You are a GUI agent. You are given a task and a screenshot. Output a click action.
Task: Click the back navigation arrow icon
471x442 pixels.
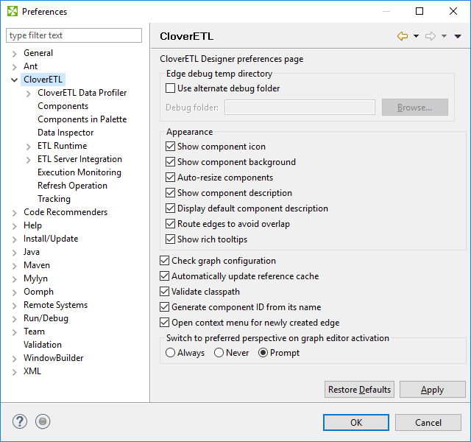pyautogui.click(x=402, y=36)
